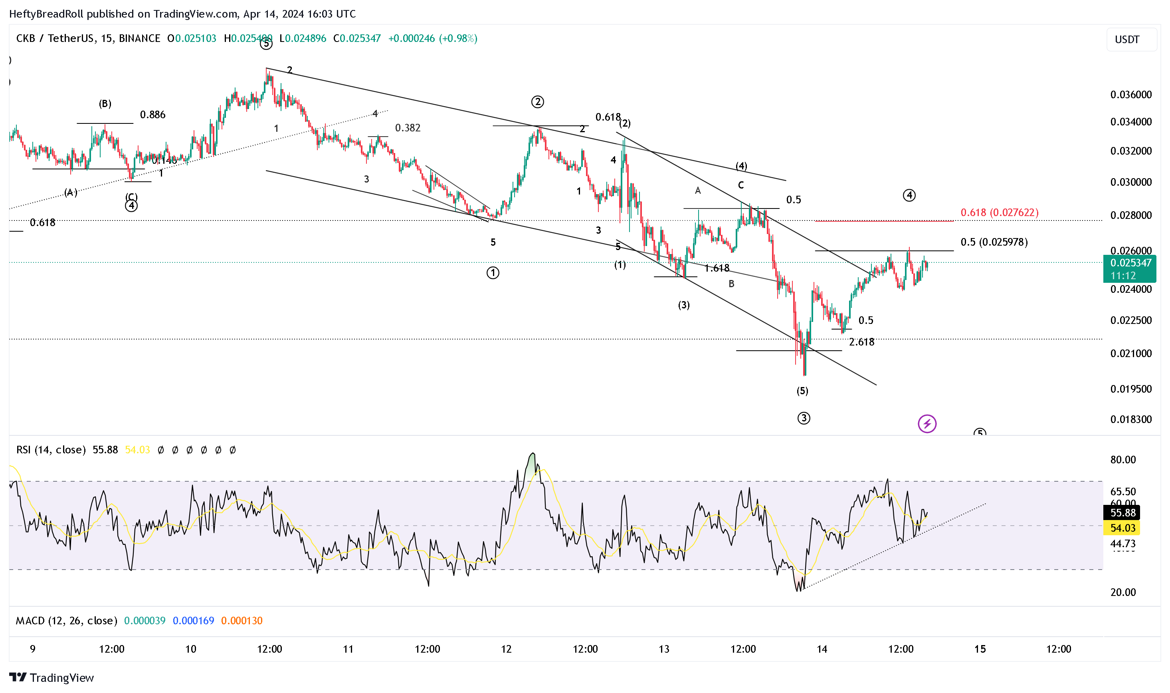Screen dimensions: 1170x693
Task: Click the 0.382 retracement label
Action: coord(408,128)
